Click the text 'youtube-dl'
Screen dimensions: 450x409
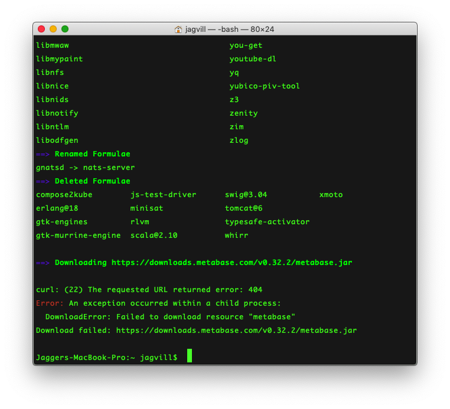click(x=253, y=59)
